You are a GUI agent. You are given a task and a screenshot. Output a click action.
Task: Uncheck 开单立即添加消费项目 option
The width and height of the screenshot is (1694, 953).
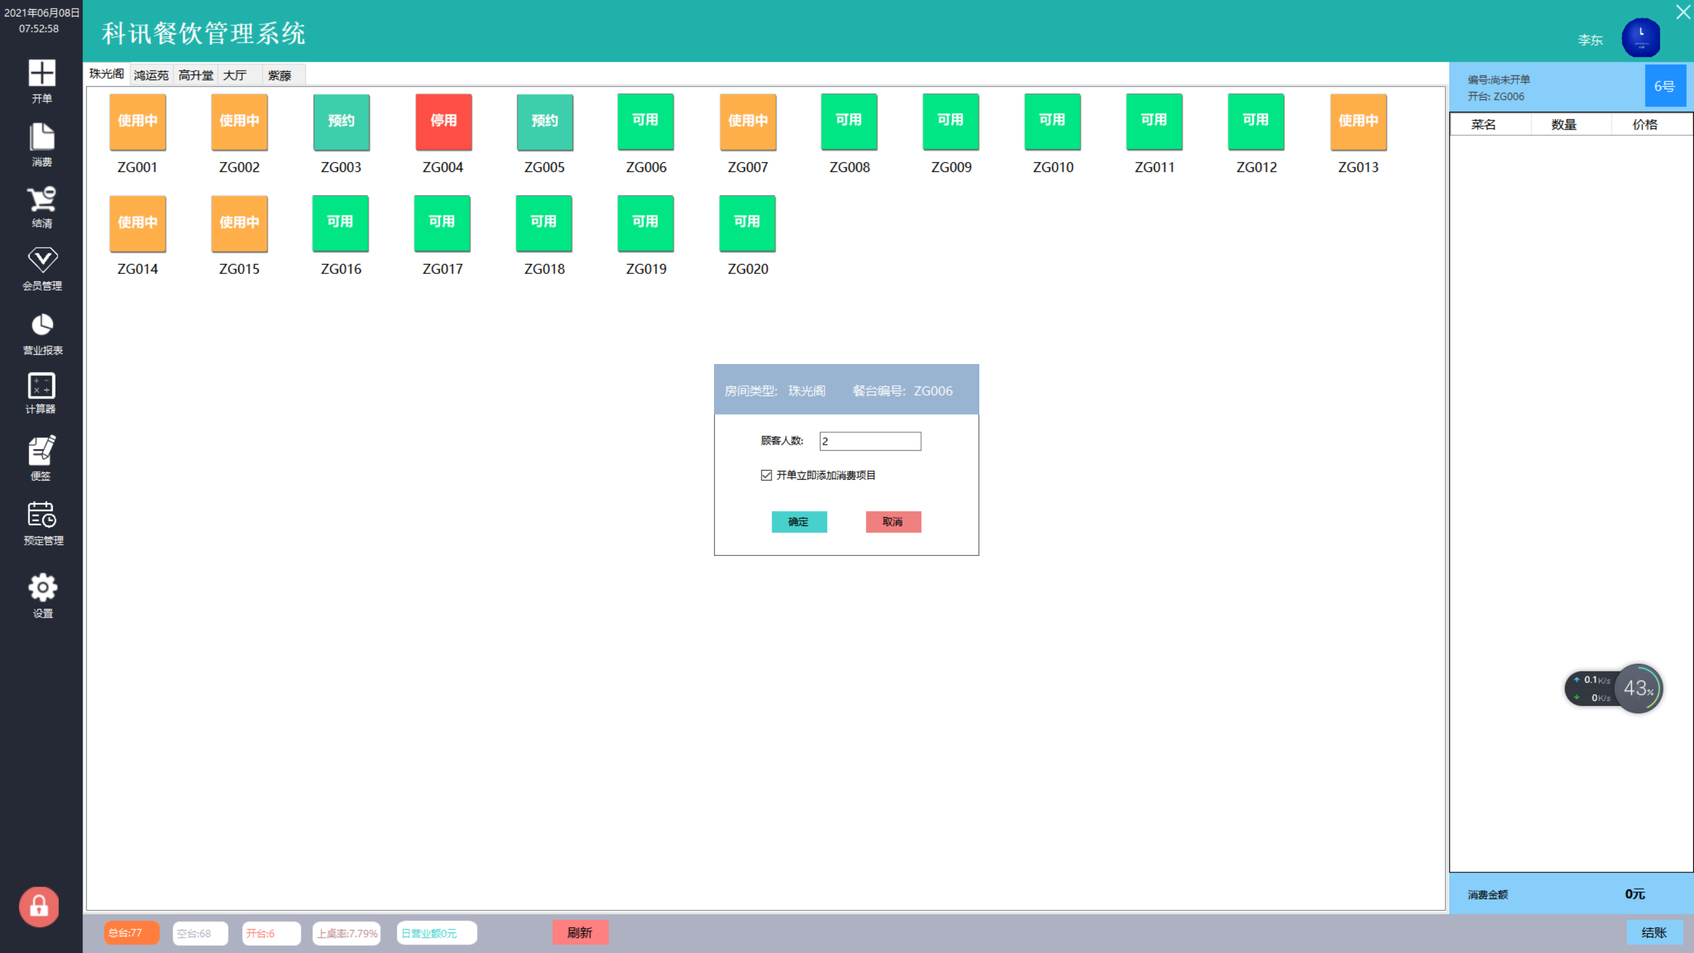[766, 475]
